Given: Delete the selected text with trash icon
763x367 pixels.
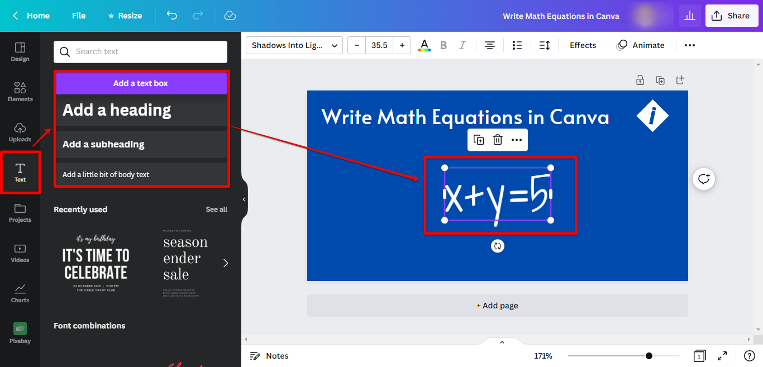Looking at the screenshot, I should (498, 140).
